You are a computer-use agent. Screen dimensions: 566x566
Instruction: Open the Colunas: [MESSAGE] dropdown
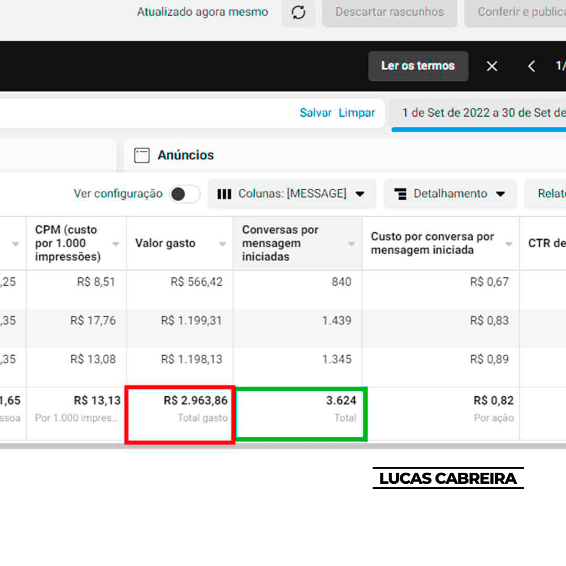[292, 194]
